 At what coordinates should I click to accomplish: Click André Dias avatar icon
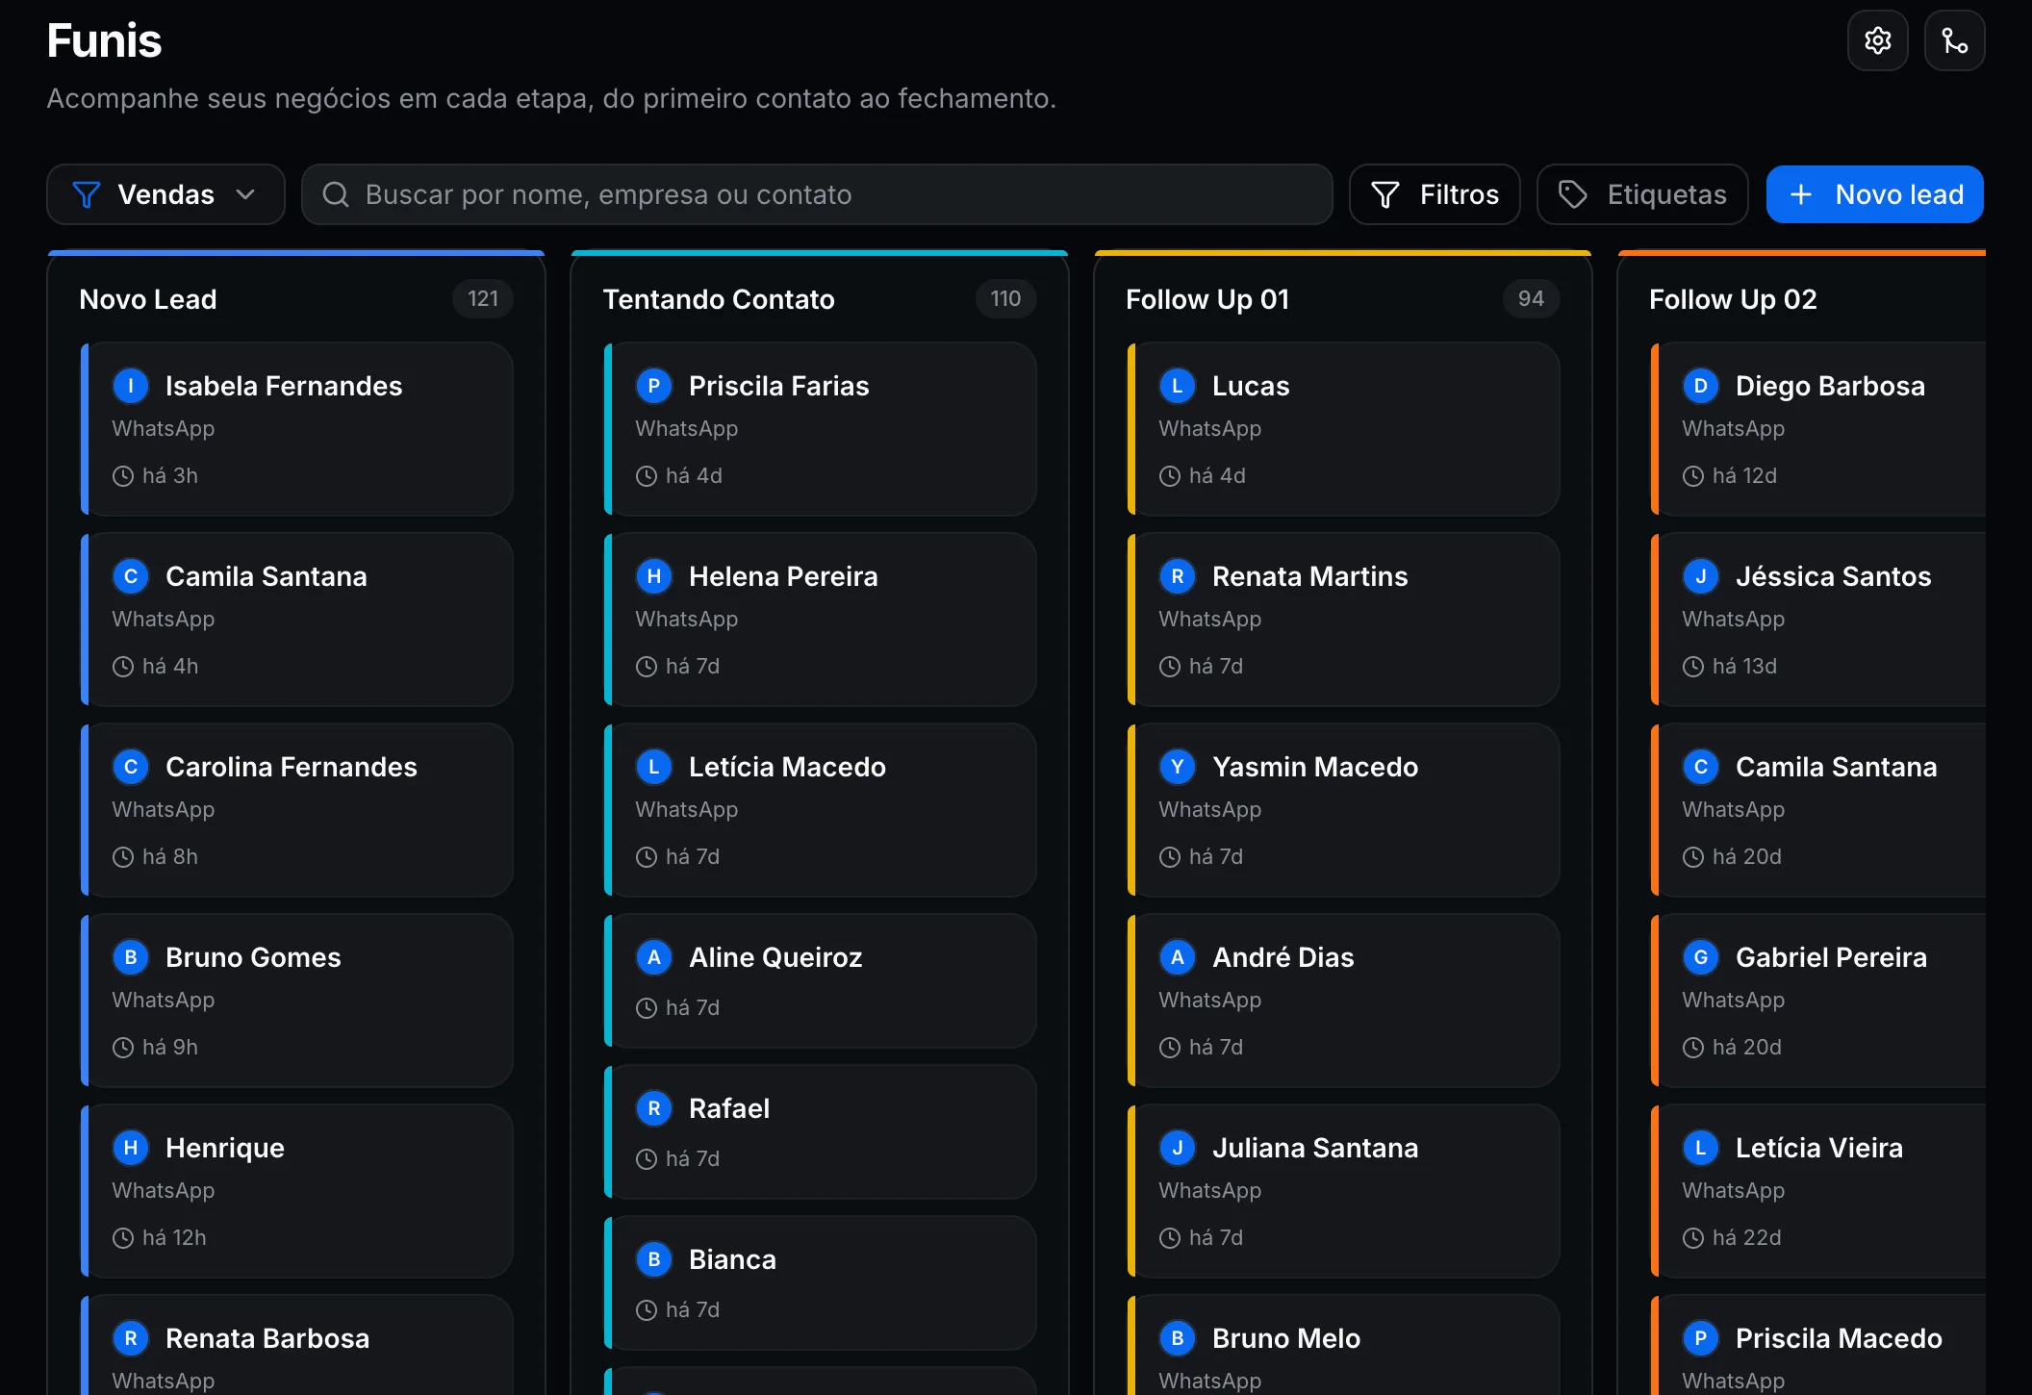[1178, 957]
